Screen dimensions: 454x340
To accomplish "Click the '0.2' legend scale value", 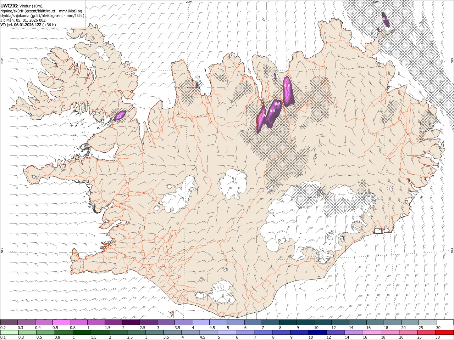I will [3, 327].
